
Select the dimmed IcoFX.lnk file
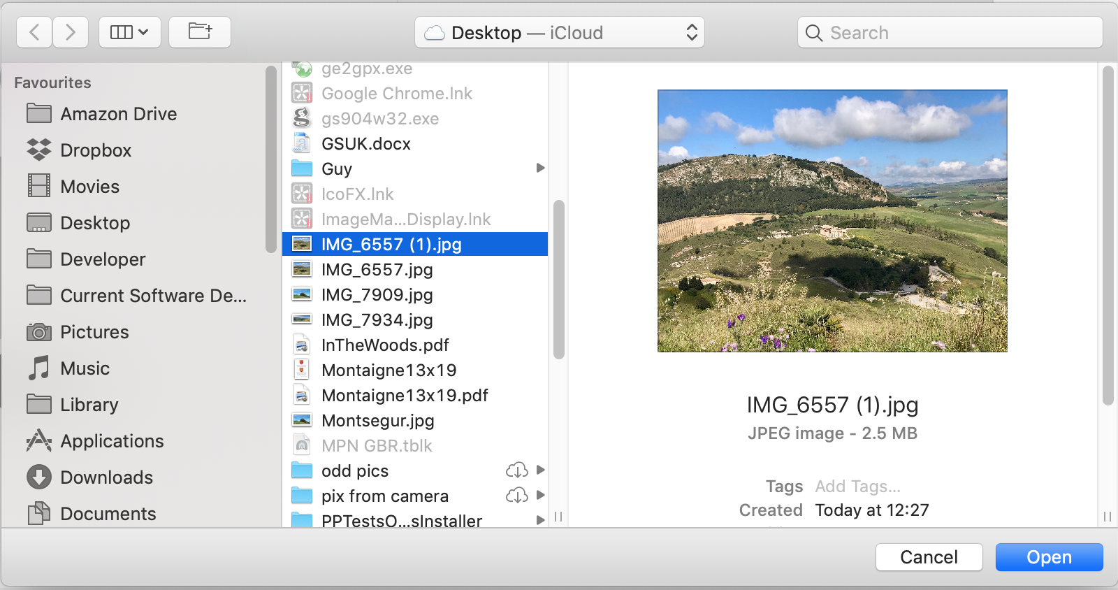click(x=415, y=194)
